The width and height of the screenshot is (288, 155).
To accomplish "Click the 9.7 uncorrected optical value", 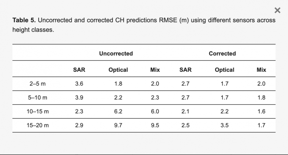I will (118, 125).
